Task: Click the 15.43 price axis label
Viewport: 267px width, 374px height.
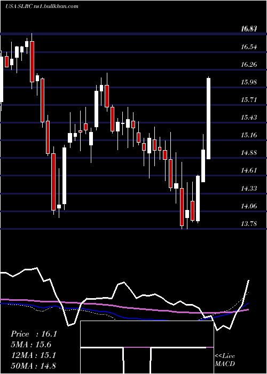Action: (x=249, y=118)
